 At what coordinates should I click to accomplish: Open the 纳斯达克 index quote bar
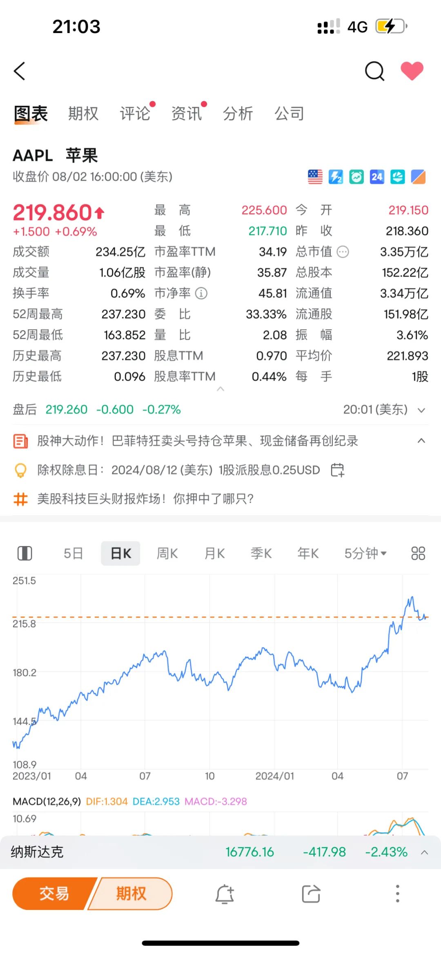click(x=220, y=852)
